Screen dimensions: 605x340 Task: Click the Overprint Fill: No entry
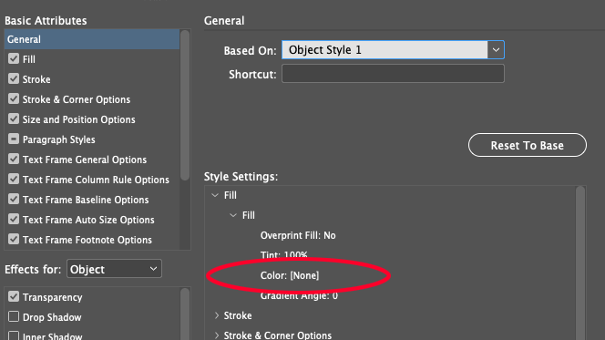(x=298, y=235)
